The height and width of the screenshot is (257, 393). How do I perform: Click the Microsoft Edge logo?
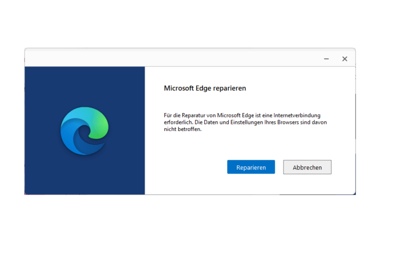point(84,131)
